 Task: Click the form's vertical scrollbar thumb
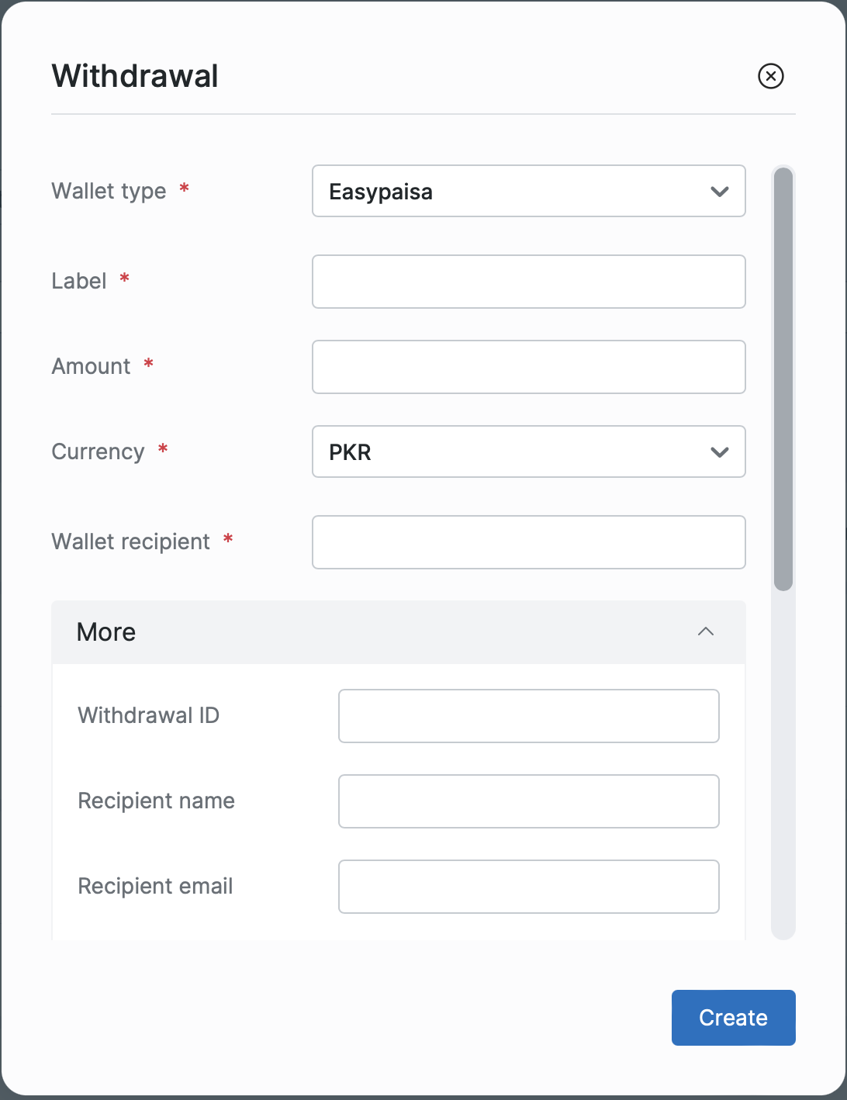(x=783, y=379)
